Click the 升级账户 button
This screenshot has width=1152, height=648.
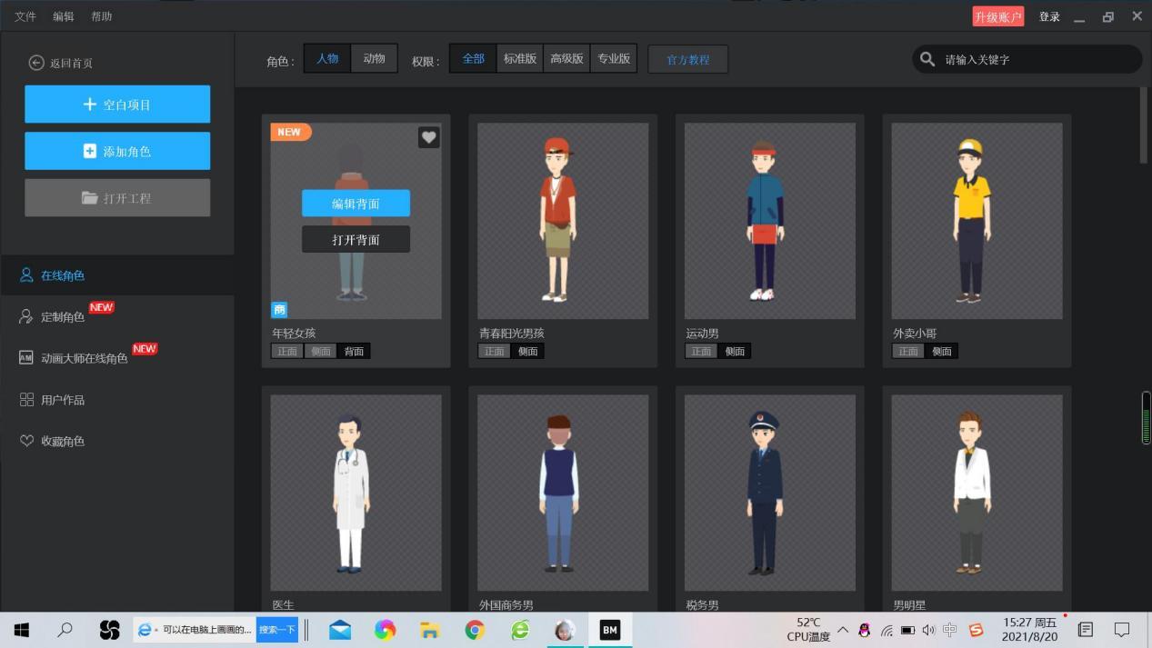click(997, 16)
